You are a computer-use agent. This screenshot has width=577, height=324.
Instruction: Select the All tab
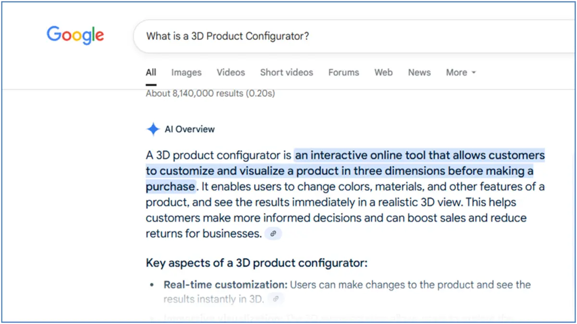click(x=151, y=72)
